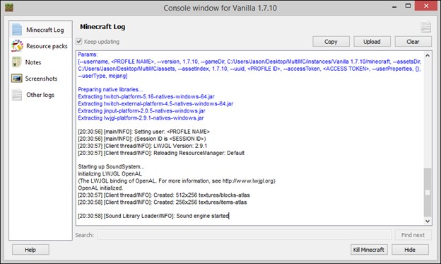This screenshot has width=441, height=264.
Task: Click the log scrollbar up arrow
Action: pyautogui.click(x=428, y=55)
